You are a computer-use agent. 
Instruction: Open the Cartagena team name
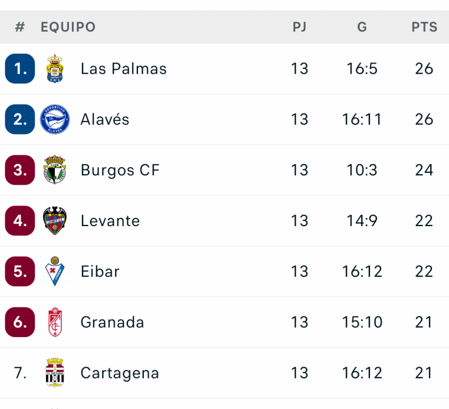[120, 373]
